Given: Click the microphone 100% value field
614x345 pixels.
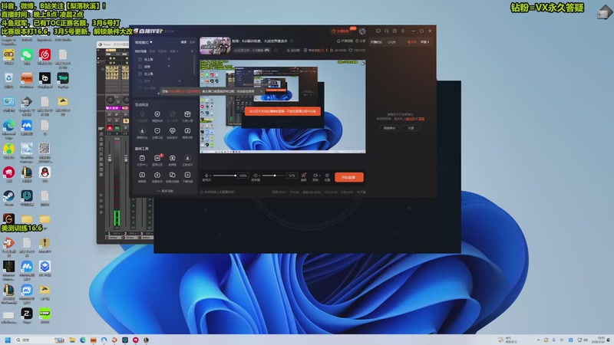Looking at the screenshot, I should coord(243,176).
